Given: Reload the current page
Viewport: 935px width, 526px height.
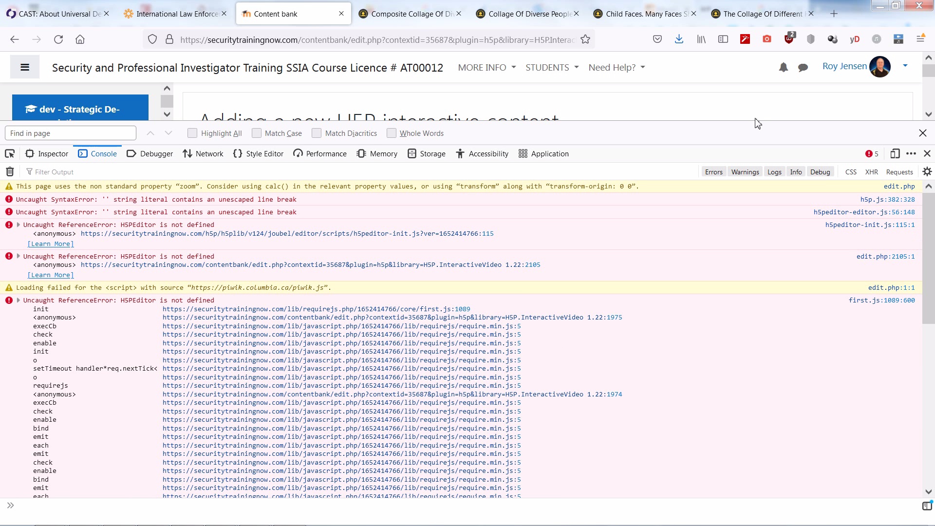Looking at the screenshot, I should pyautogui.click(x=58, y=39).
